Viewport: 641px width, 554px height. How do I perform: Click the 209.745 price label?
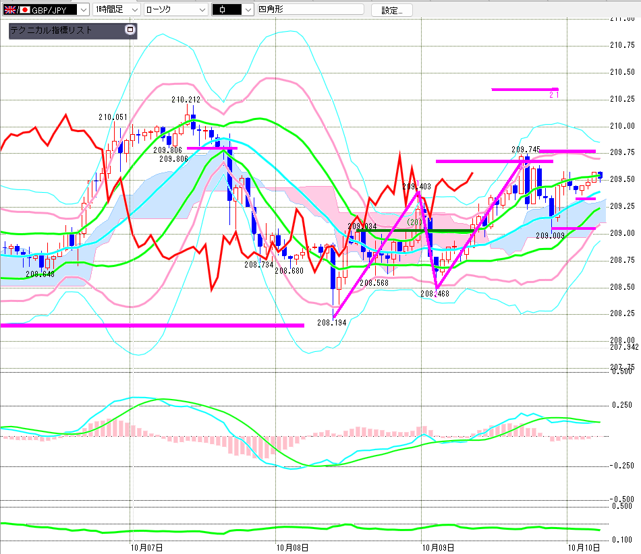click(x=526, y=150)
